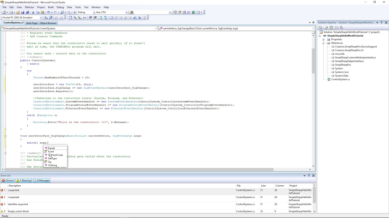The width and height of the screenshot is (389, 218).
Task: Toggle auto-hide pin on Error List
Action: click(x=309, y=176)
